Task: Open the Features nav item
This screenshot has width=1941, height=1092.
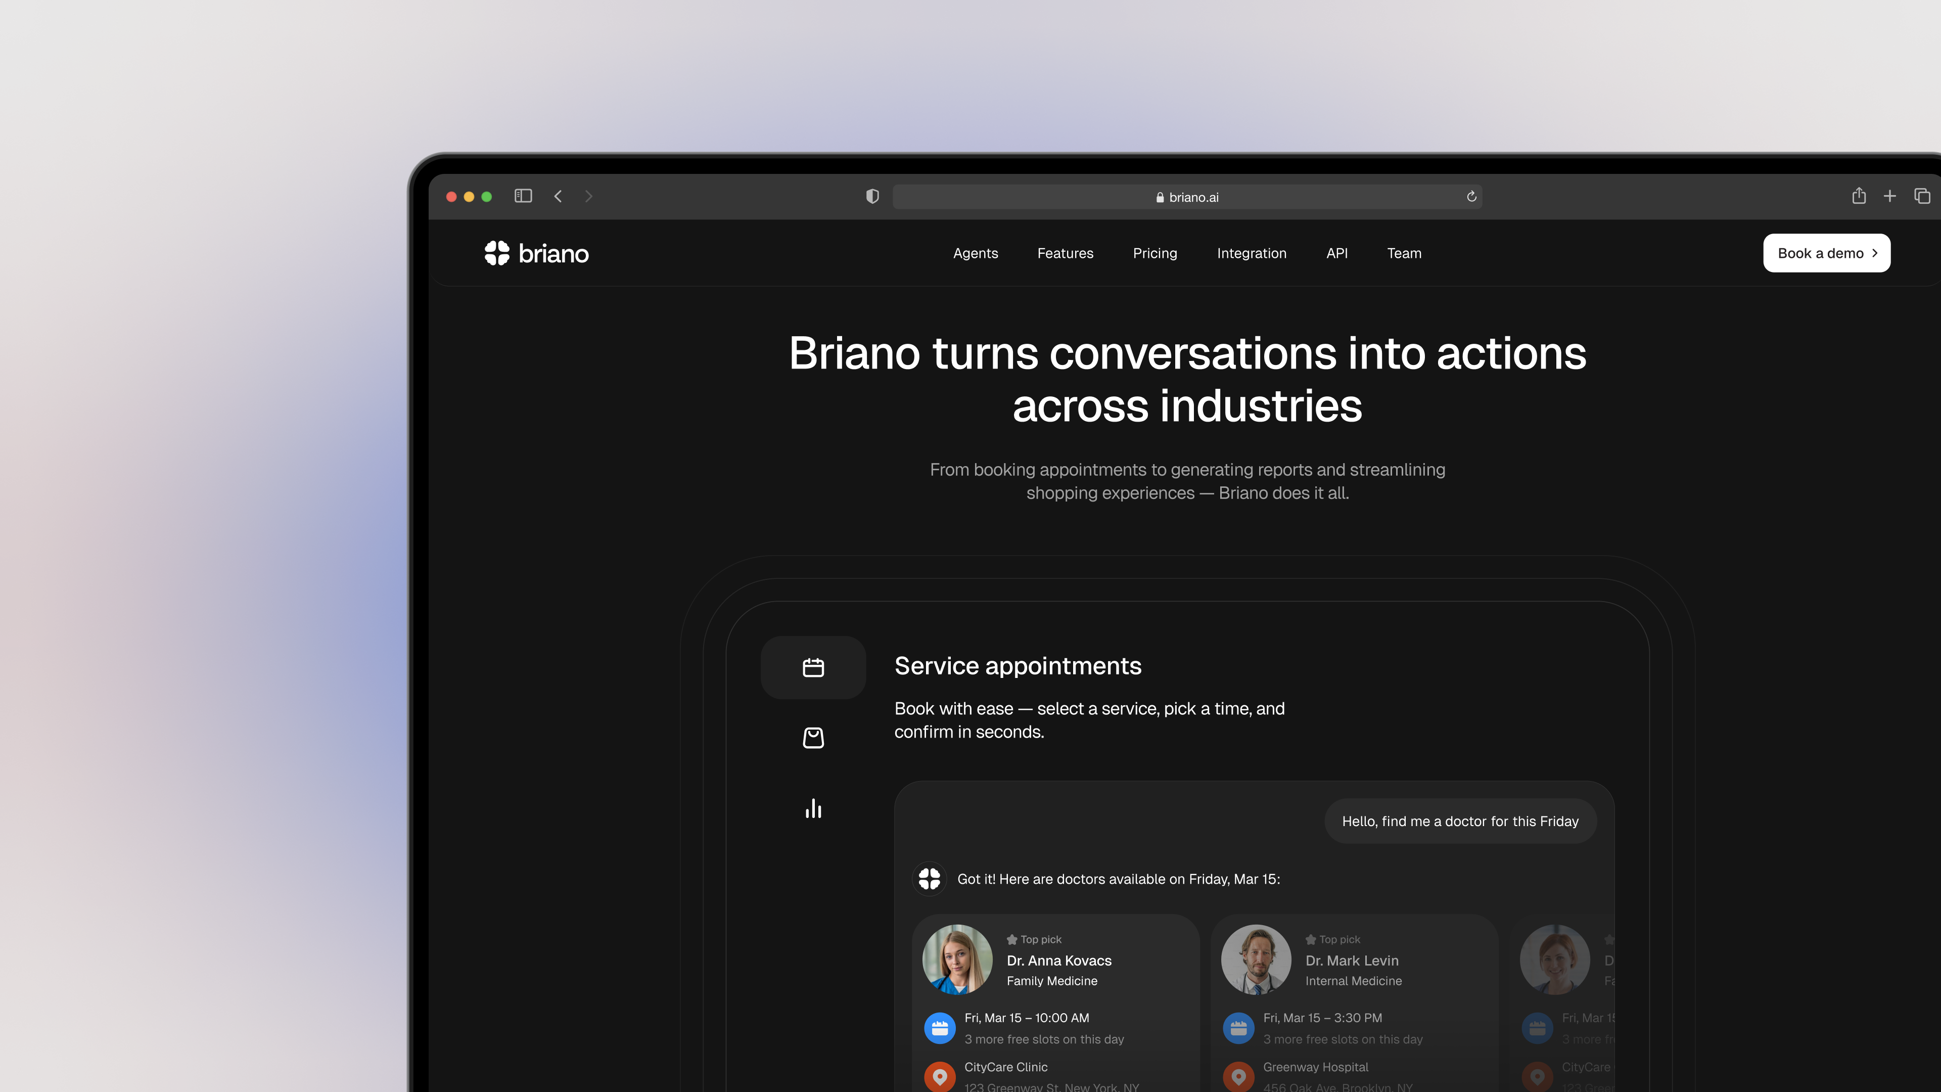Action: point(1065,253)
